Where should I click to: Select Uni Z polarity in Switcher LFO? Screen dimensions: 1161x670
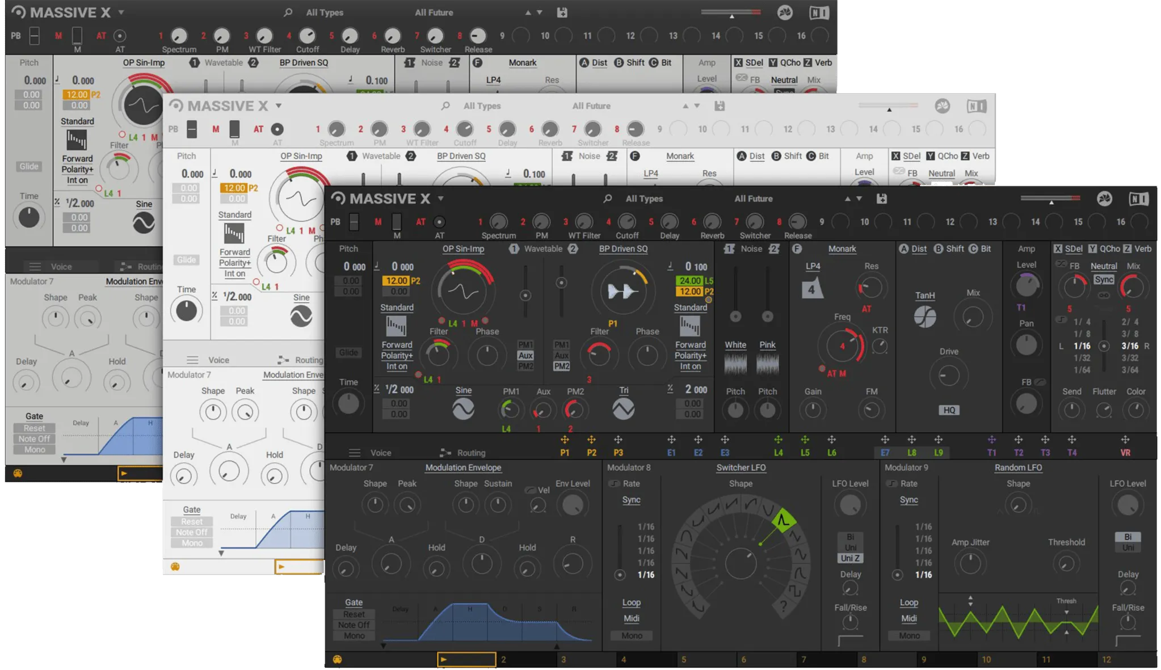click(850, 558)
